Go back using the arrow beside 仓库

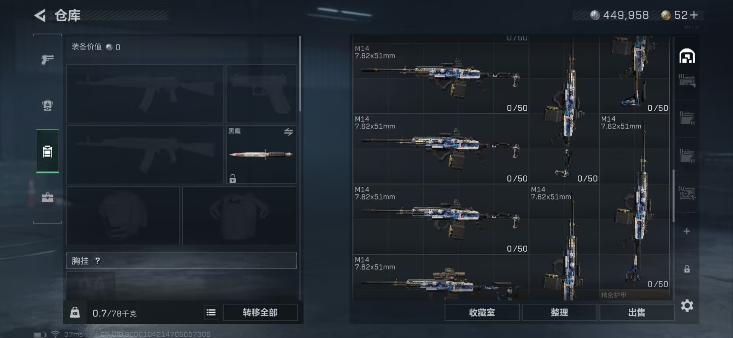pos(40,16)
